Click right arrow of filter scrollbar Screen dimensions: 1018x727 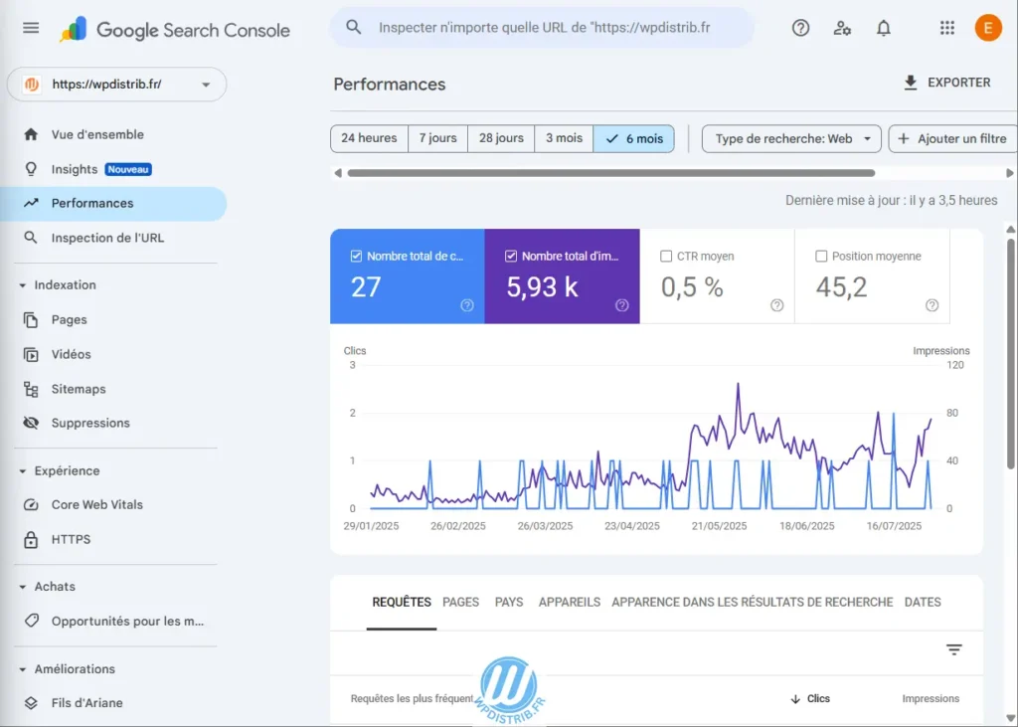(1010, 173)
